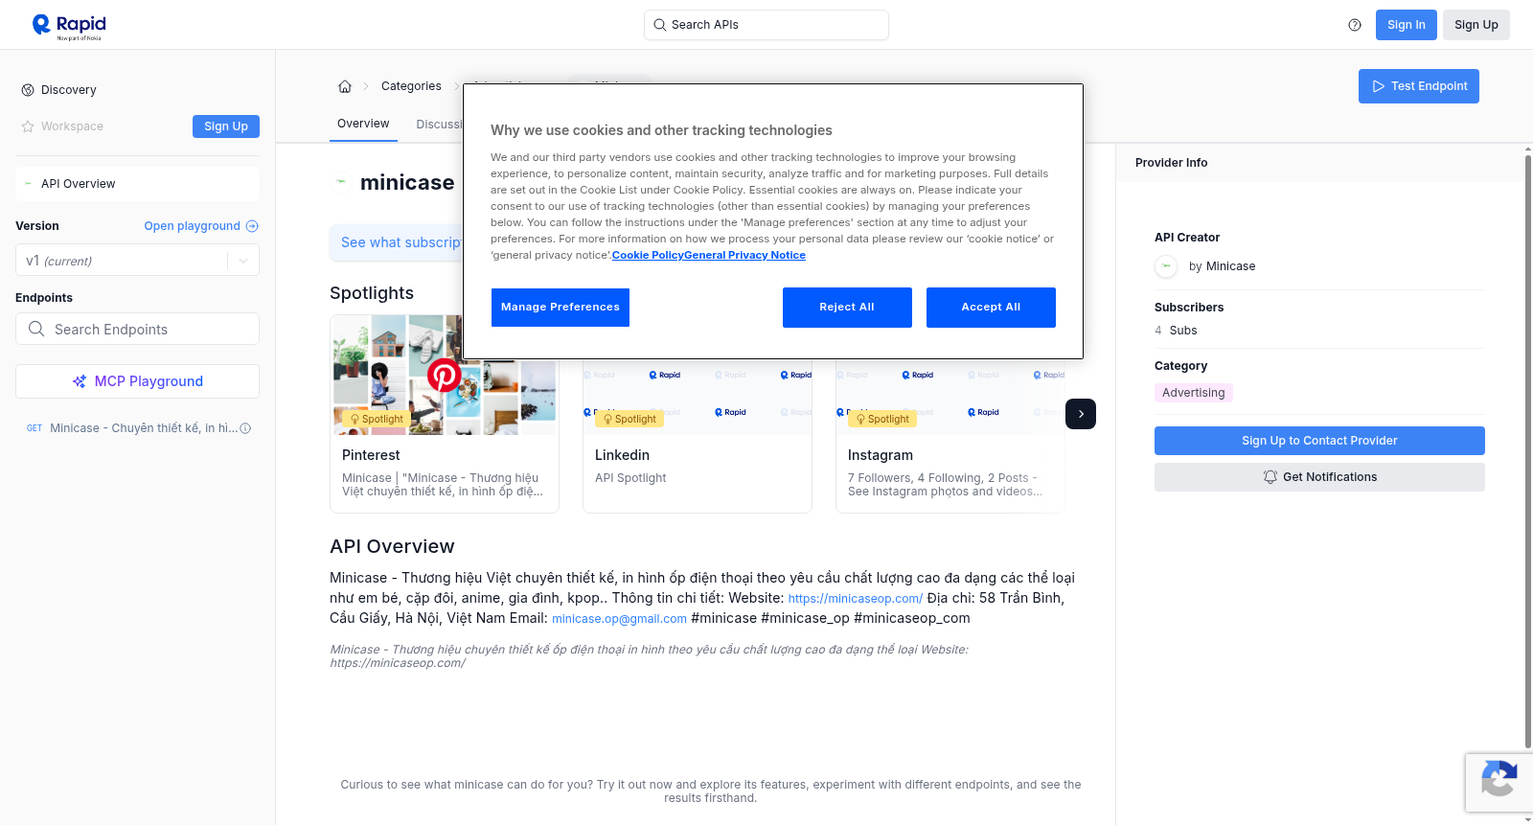Switch to the Overview tab
The height and width of the screenshot is (825, 1533).
click(363, 124)
